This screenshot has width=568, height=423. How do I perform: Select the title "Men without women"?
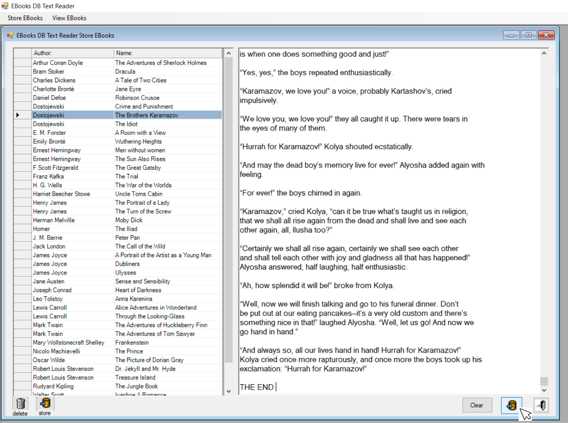click(x=168, y=150)
